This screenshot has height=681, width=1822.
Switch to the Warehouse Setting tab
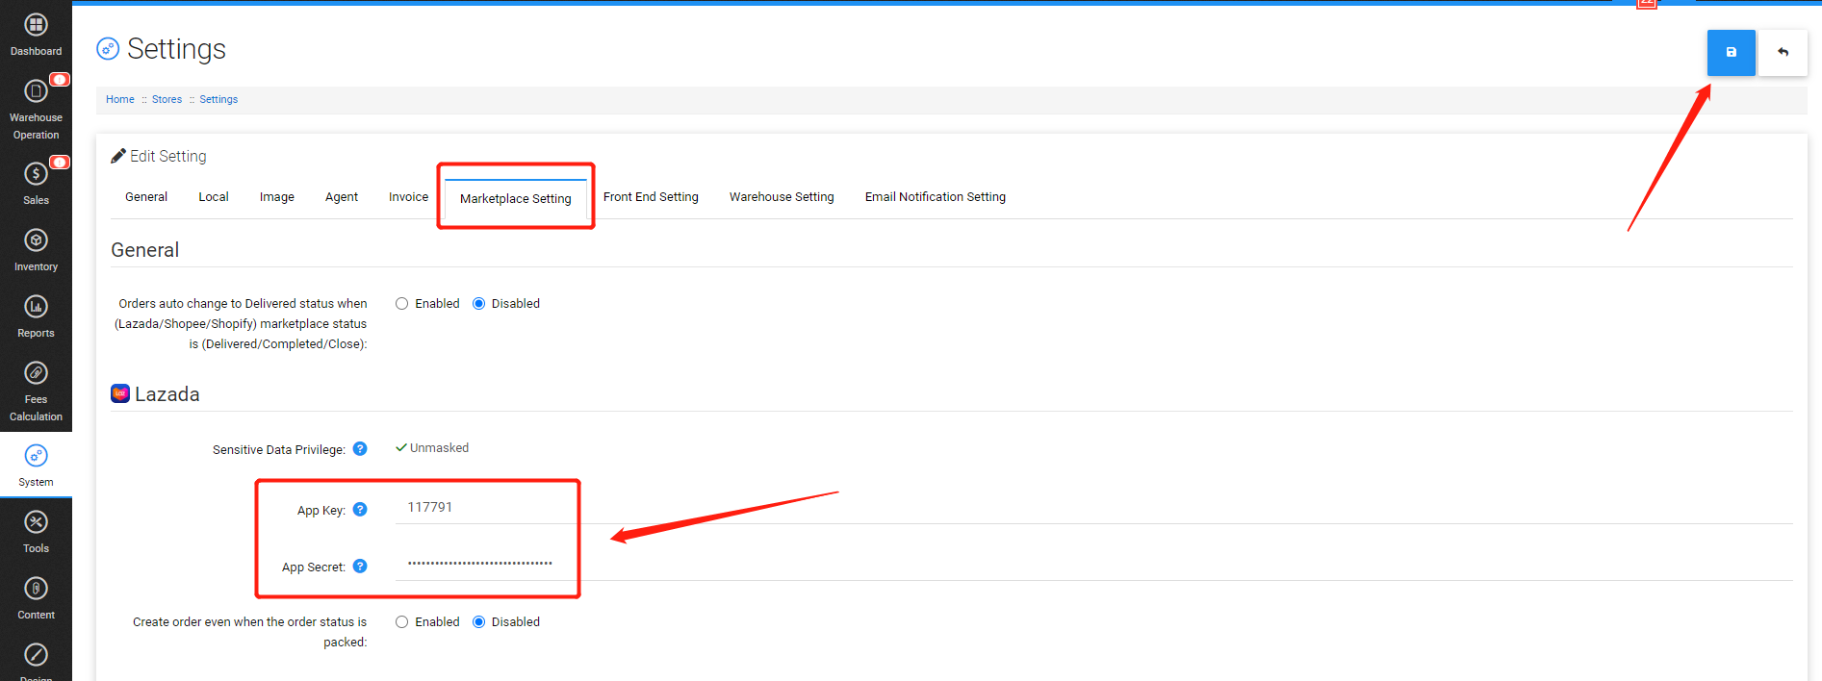point(782,196)
